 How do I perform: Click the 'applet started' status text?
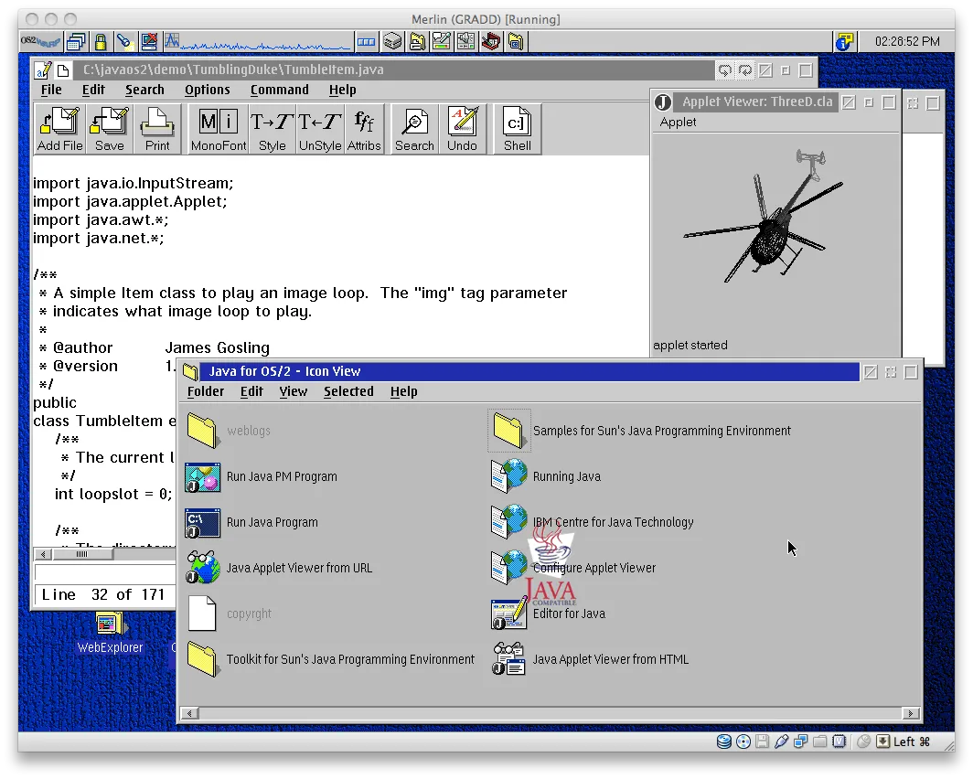[x=690, y=345]
